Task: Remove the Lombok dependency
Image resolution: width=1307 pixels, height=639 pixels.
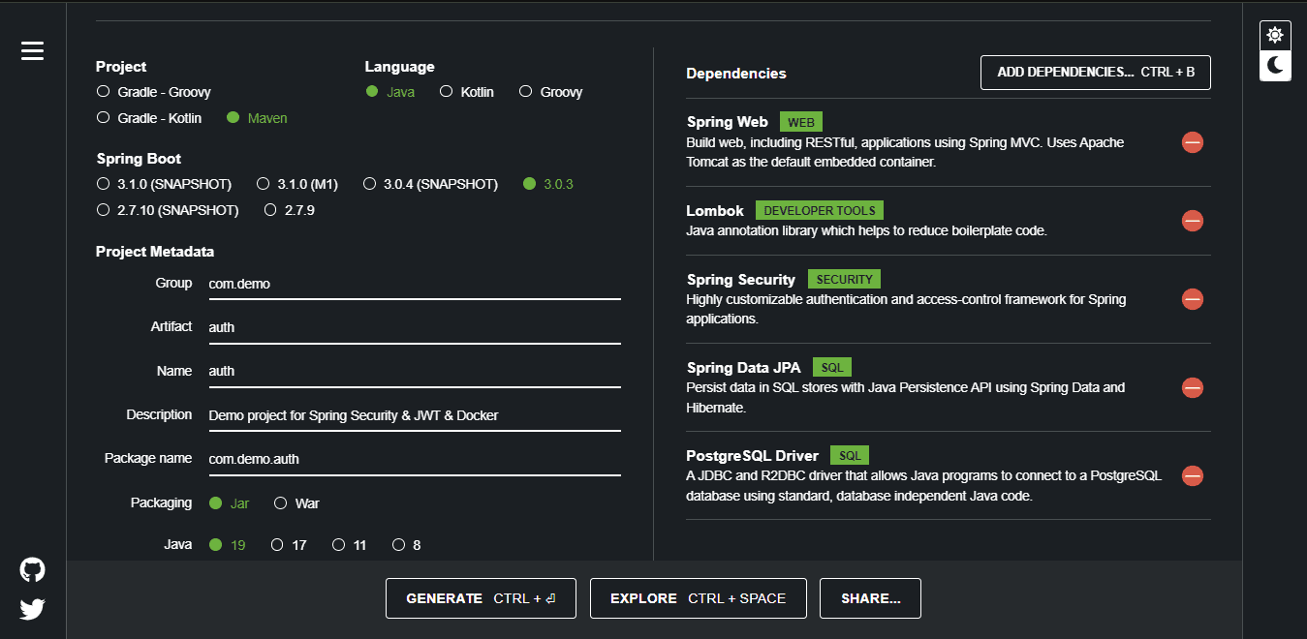Action: click(1193, 221)
